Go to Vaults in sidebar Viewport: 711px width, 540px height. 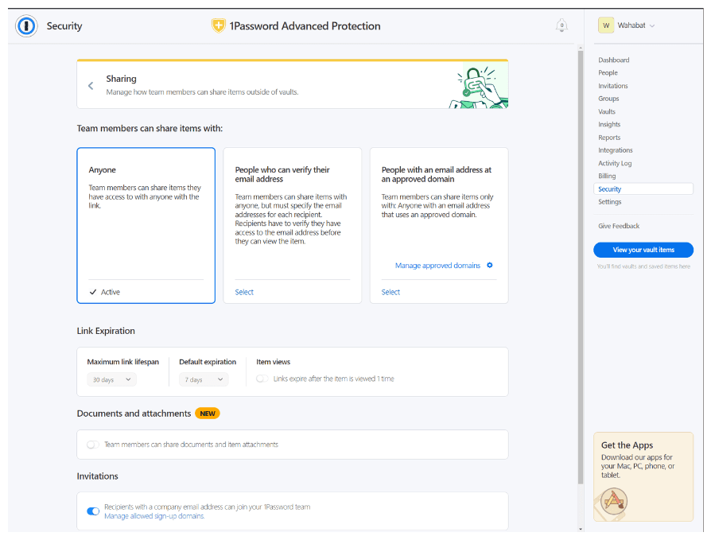coord(607,111)
